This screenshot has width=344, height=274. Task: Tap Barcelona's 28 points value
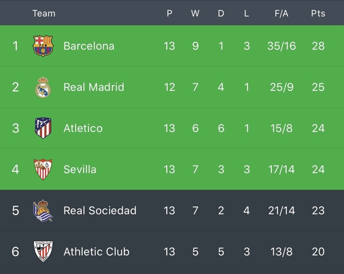[x=318, y=46]
